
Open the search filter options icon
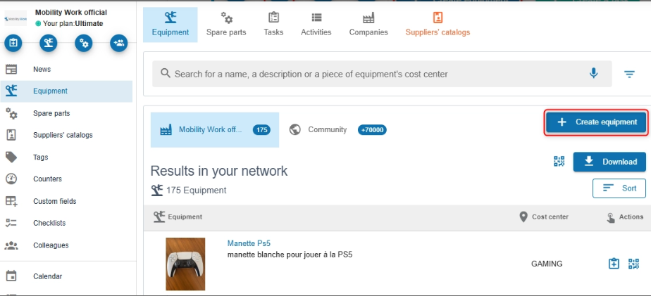[x=629, y=74]
